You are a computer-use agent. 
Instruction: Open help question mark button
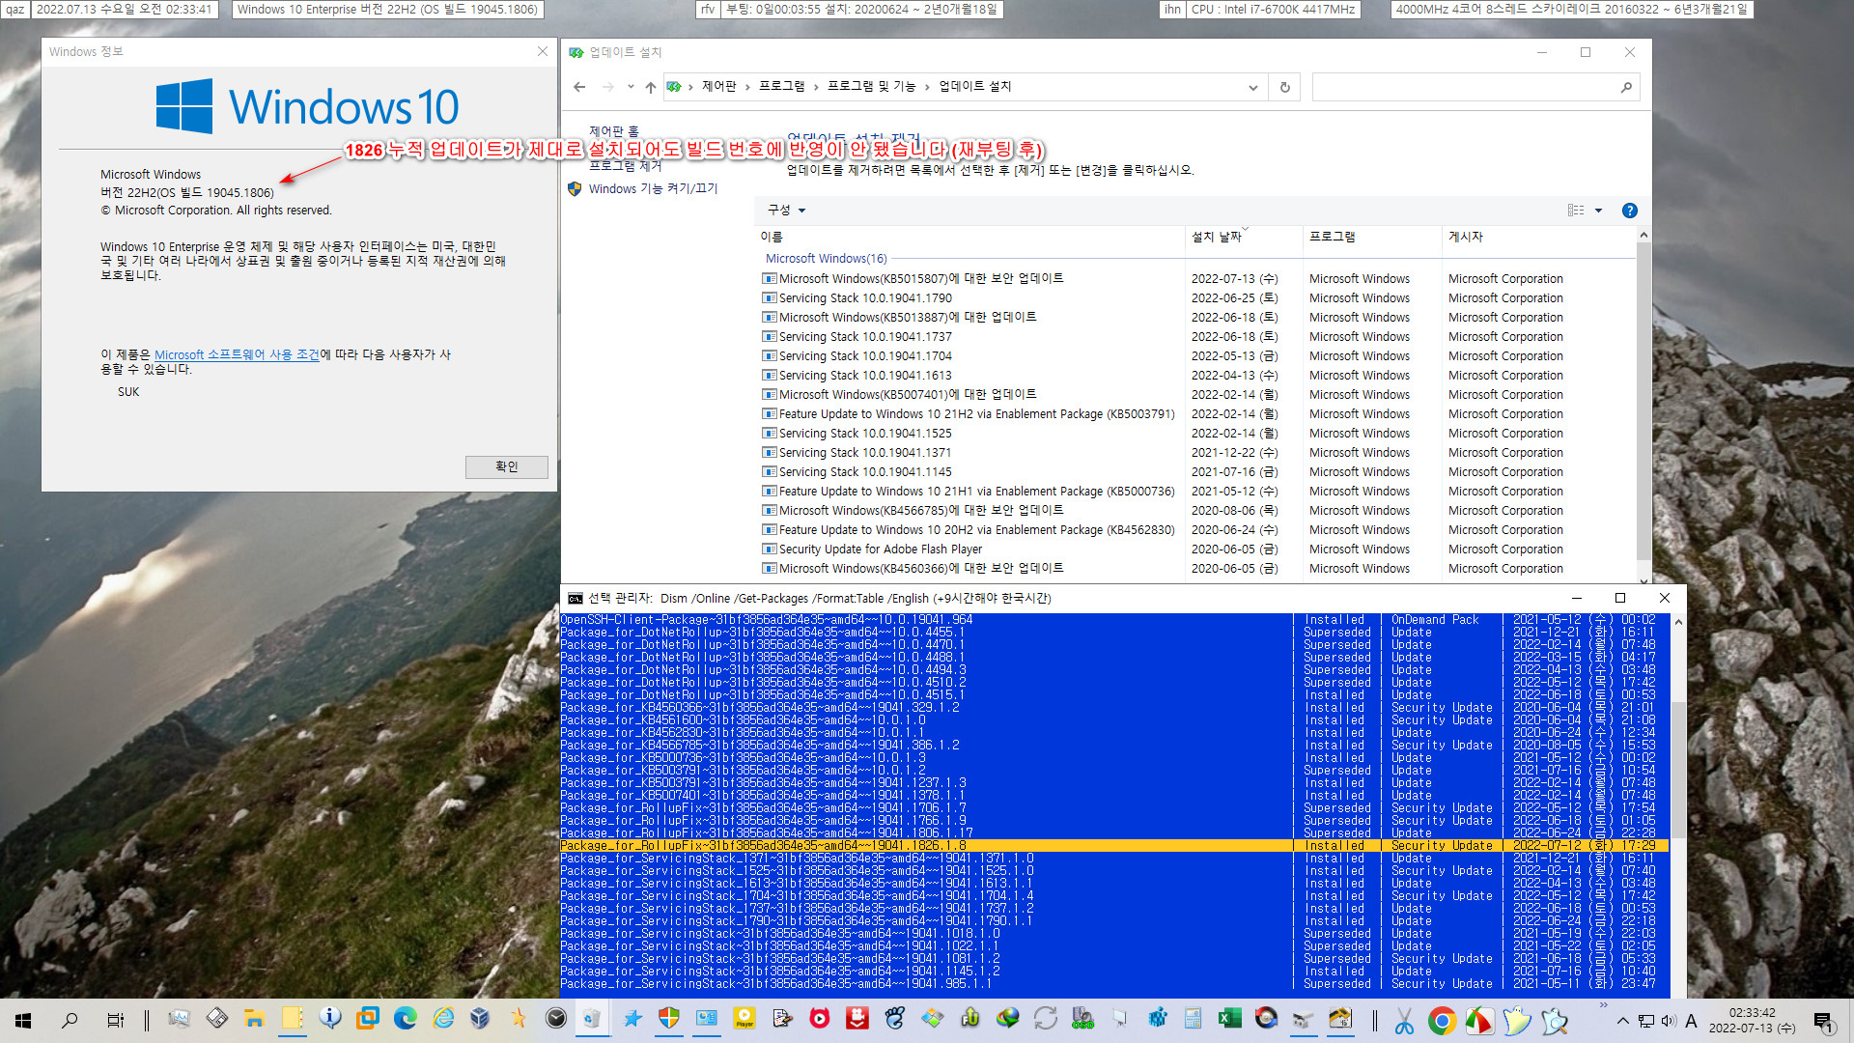(x=1630, y=211)
